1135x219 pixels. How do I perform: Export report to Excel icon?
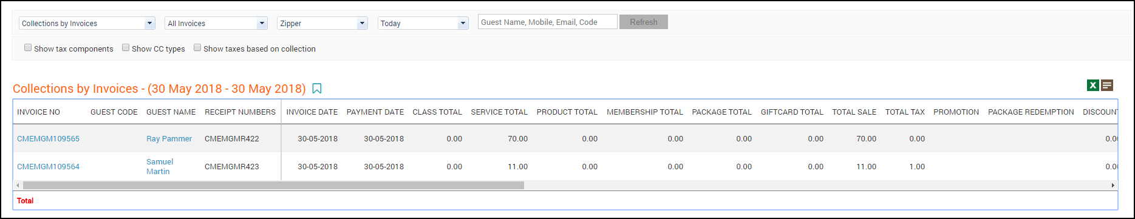point(1092,86)
